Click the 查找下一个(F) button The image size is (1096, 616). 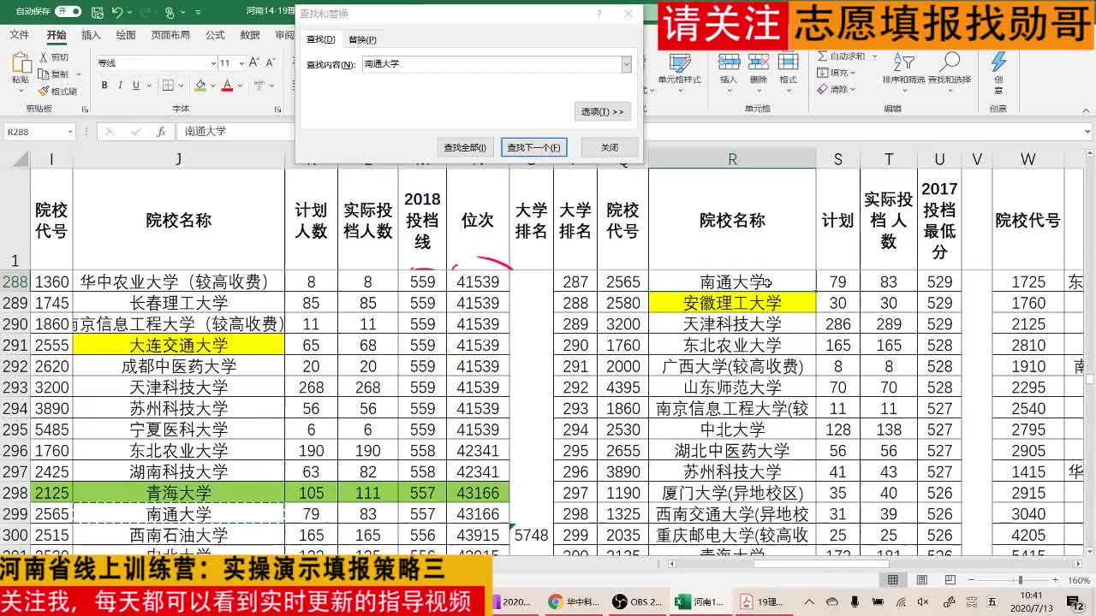533,147
